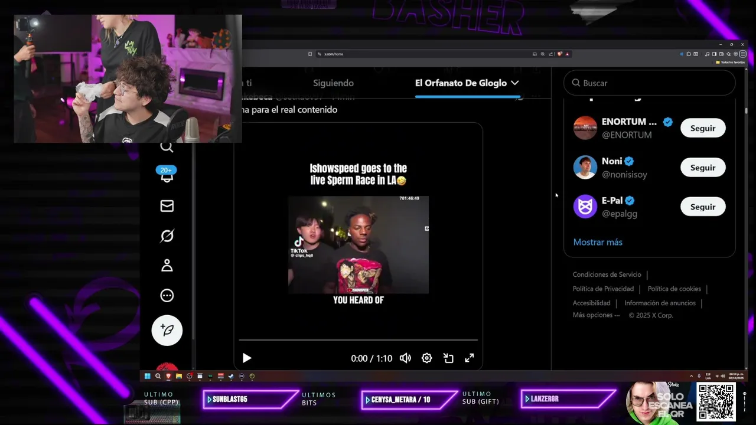
Task: Follow E-Pal with Seguir button
Action: (x=703, y=207)
